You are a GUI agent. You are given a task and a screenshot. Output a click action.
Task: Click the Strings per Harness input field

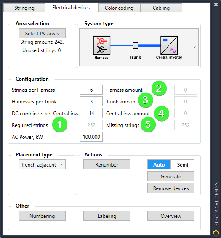91,90
